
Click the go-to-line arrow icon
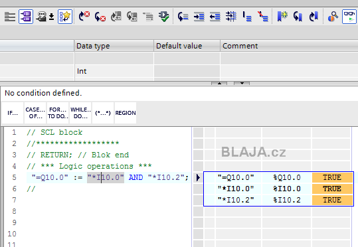(183, 17)
